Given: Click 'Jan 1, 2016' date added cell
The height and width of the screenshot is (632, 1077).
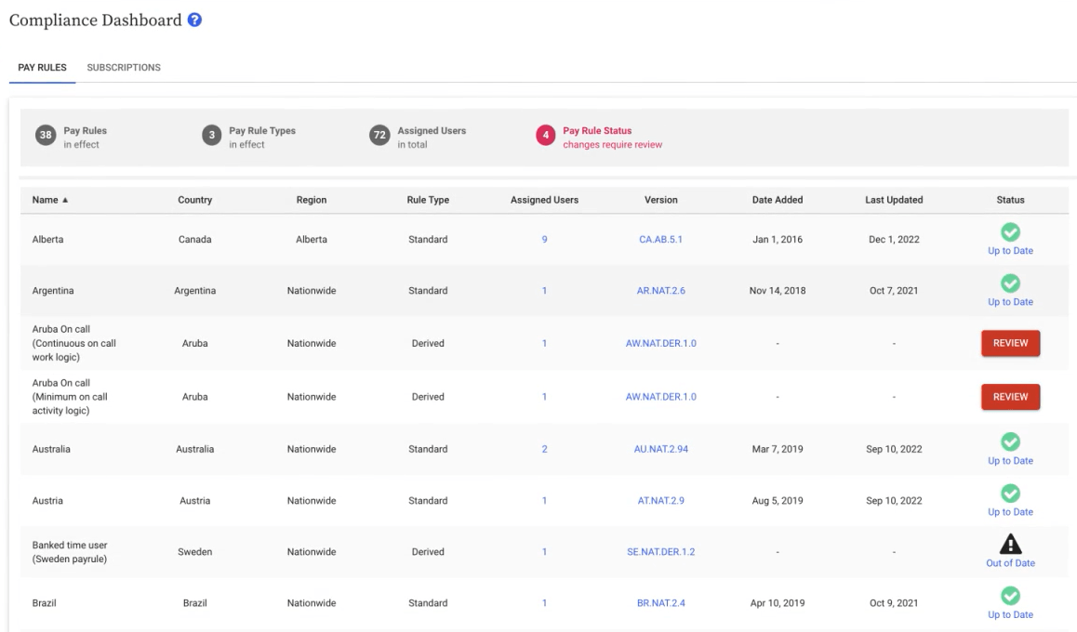Looking at the screenshot, I should 778,240.
